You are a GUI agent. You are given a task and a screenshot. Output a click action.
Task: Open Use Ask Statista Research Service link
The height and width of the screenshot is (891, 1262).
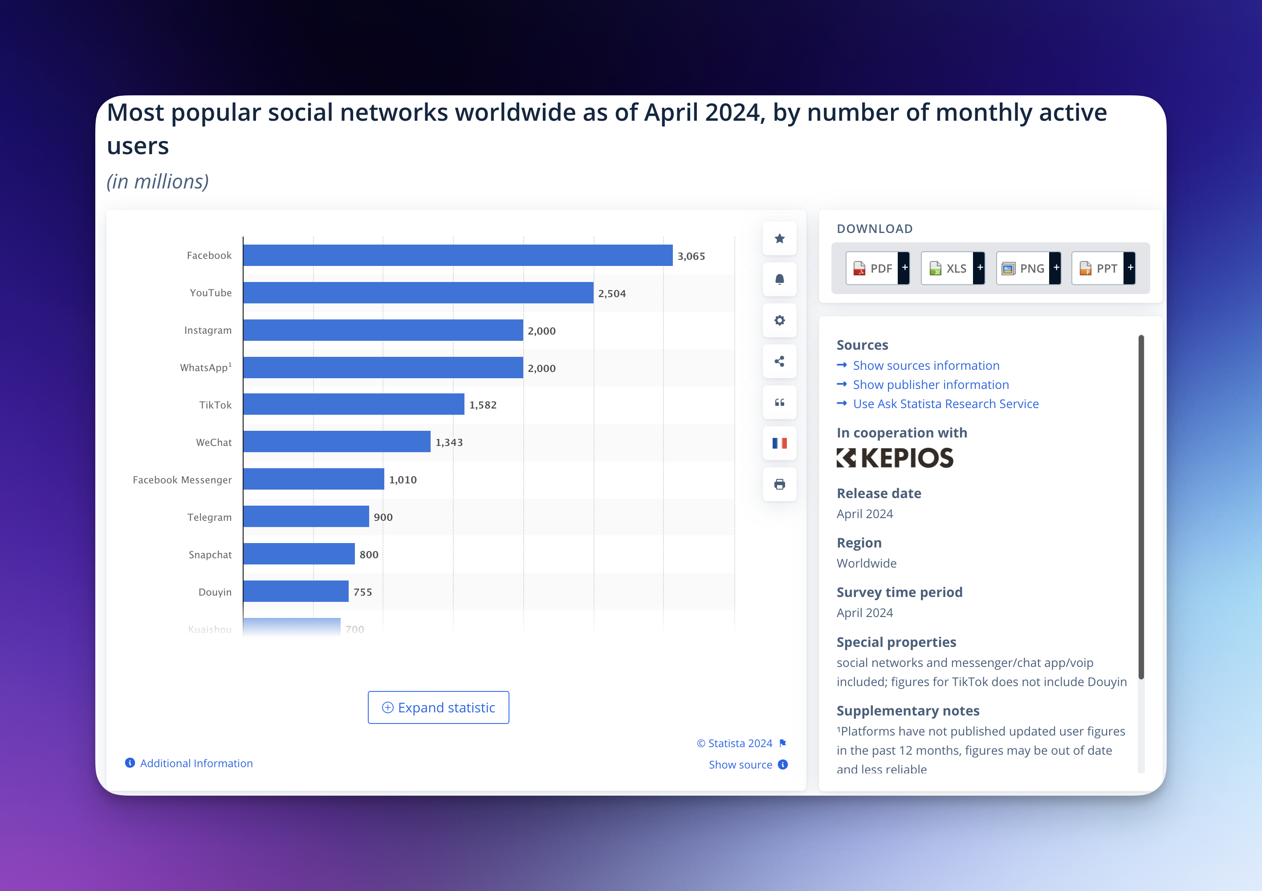945,404
